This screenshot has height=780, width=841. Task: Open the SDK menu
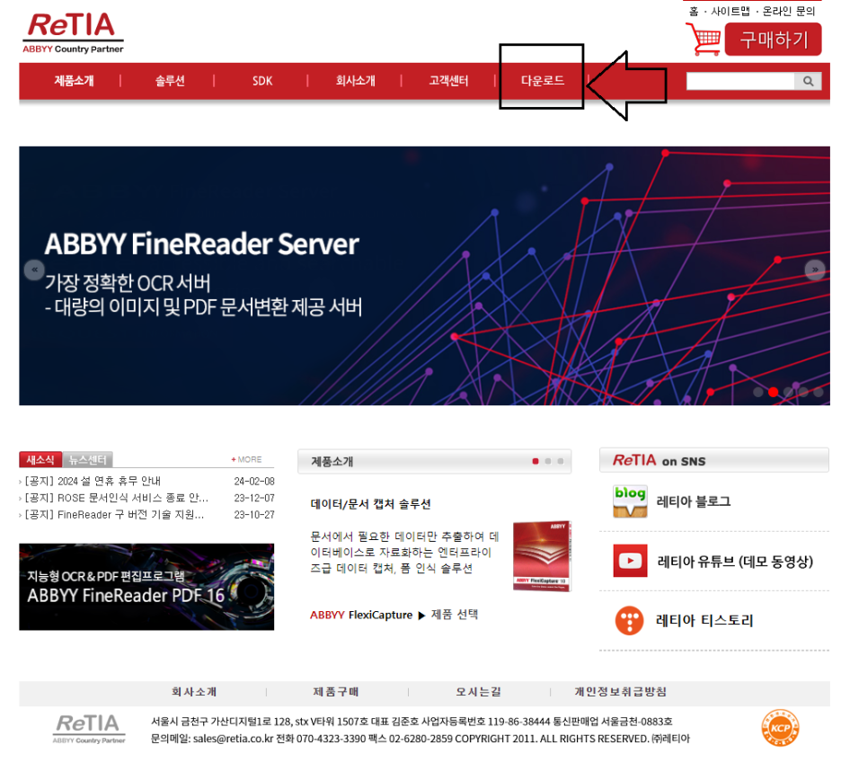pos(262,81)
